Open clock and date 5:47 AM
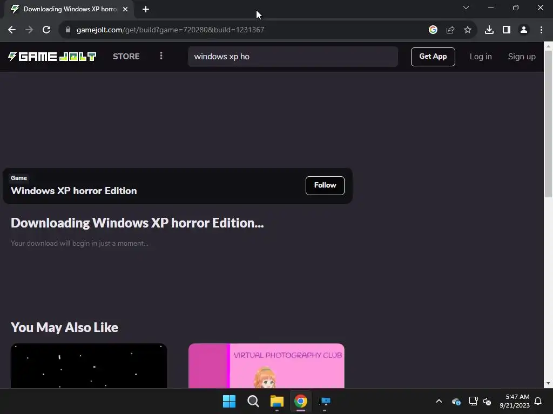The height and width of the screenshot is (414, 553). coord(515,401)
